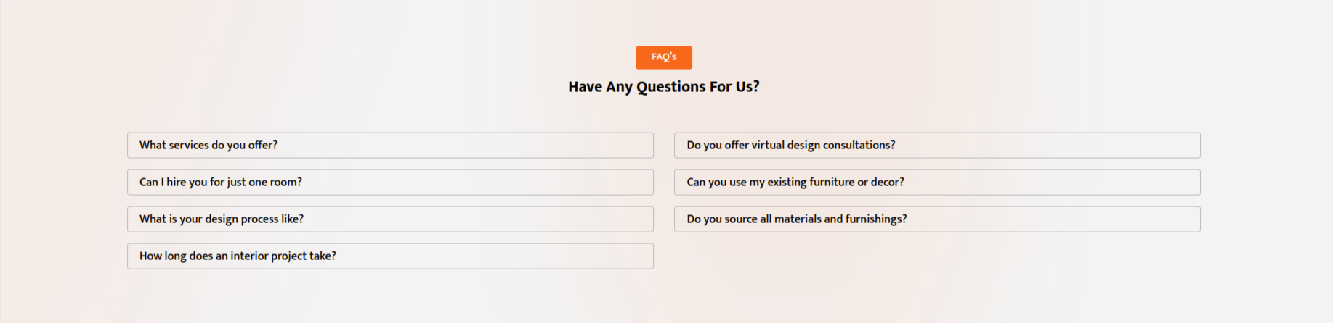The width and height of the screenshot is (1333, 323).
Task: Click the 'Have Any Questions For Us?' heading
Action: [663, 87]
